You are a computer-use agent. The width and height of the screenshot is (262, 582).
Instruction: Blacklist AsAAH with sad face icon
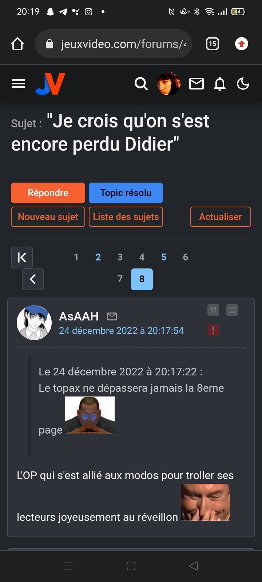click(x=232, y=310)
